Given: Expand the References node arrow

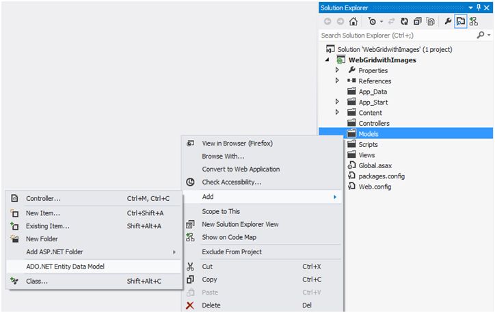Looking at the screenshot, I should click(x=337, y=81).
